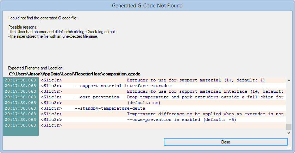The width and height of the screenshot is (295, 153).
Task: Click the resize grip in the dialog corner
Action: (290, 149)
